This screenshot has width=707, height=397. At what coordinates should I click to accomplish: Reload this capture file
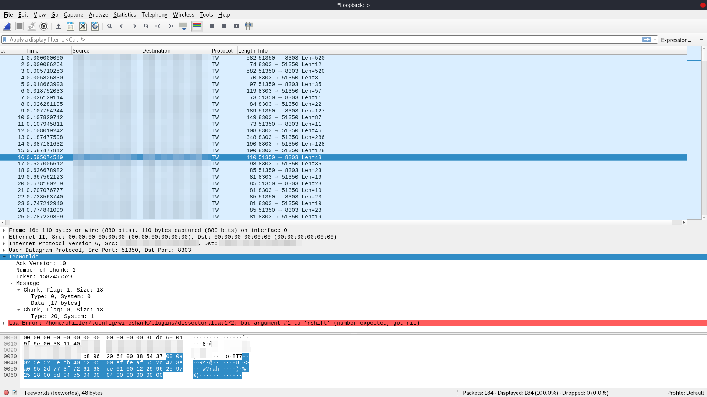95,26
